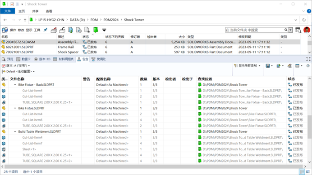Collapse the Bike Fixtue.SLDPRT tree node

[15, 108]
